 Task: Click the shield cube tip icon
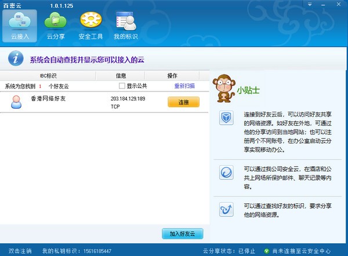(226, 118)
